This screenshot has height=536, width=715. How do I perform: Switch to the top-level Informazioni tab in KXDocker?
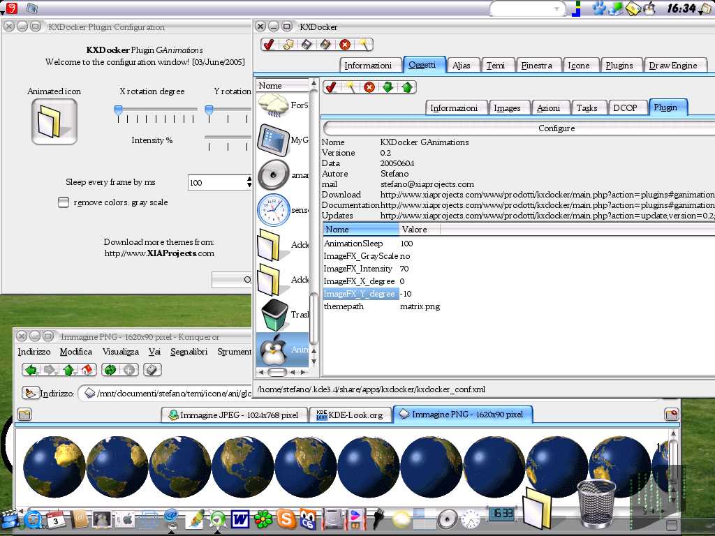point(368,65)
